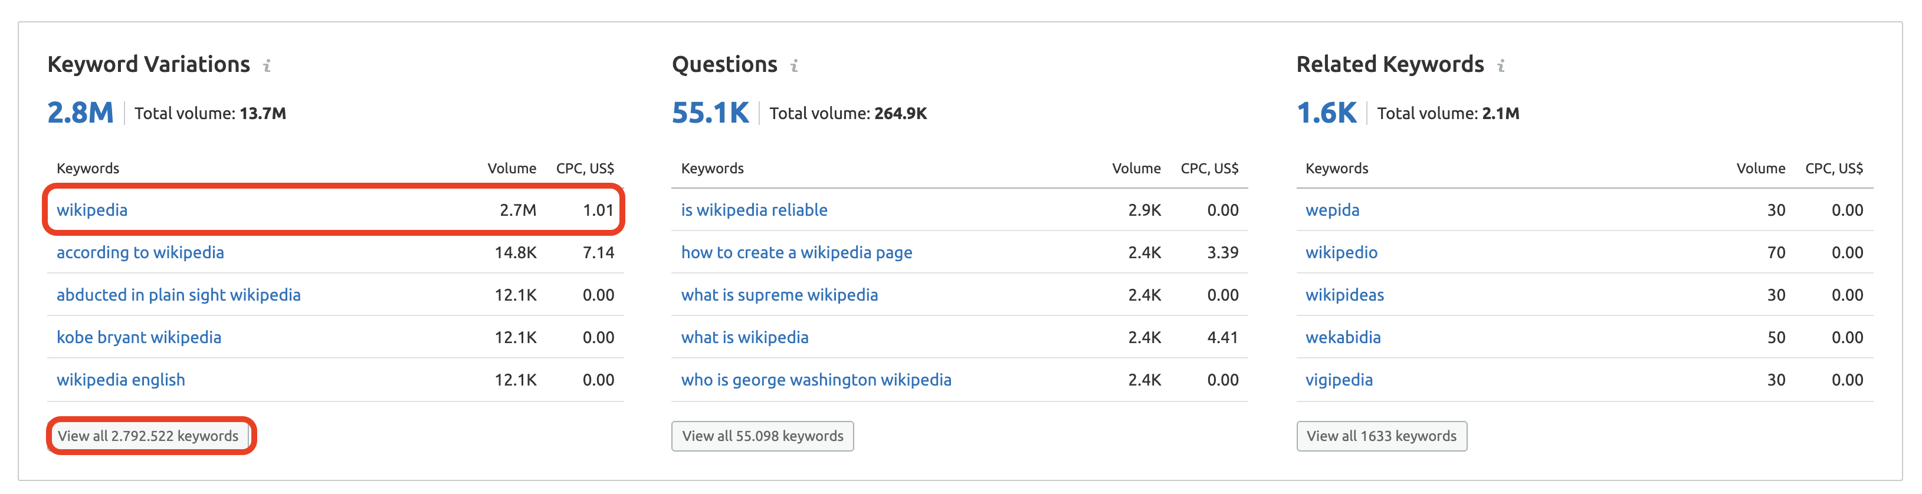Image resolution: width=1922 pixels, height=494 pixels.
Task: Select the Questions section heading
Action: click(724, 65)
